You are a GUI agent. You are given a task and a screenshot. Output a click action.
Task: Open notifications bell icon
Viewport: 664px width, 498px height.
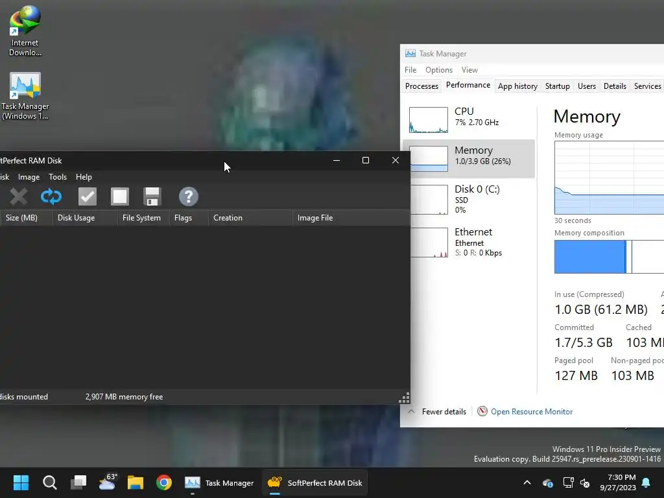(x=646, y=482)
